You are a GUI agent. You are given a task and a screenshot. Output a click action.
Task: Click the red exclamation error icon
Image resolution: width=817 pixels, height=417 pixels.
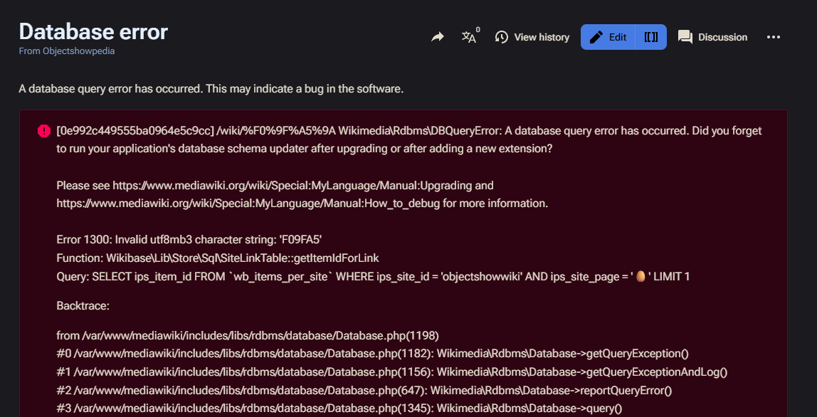44,131
